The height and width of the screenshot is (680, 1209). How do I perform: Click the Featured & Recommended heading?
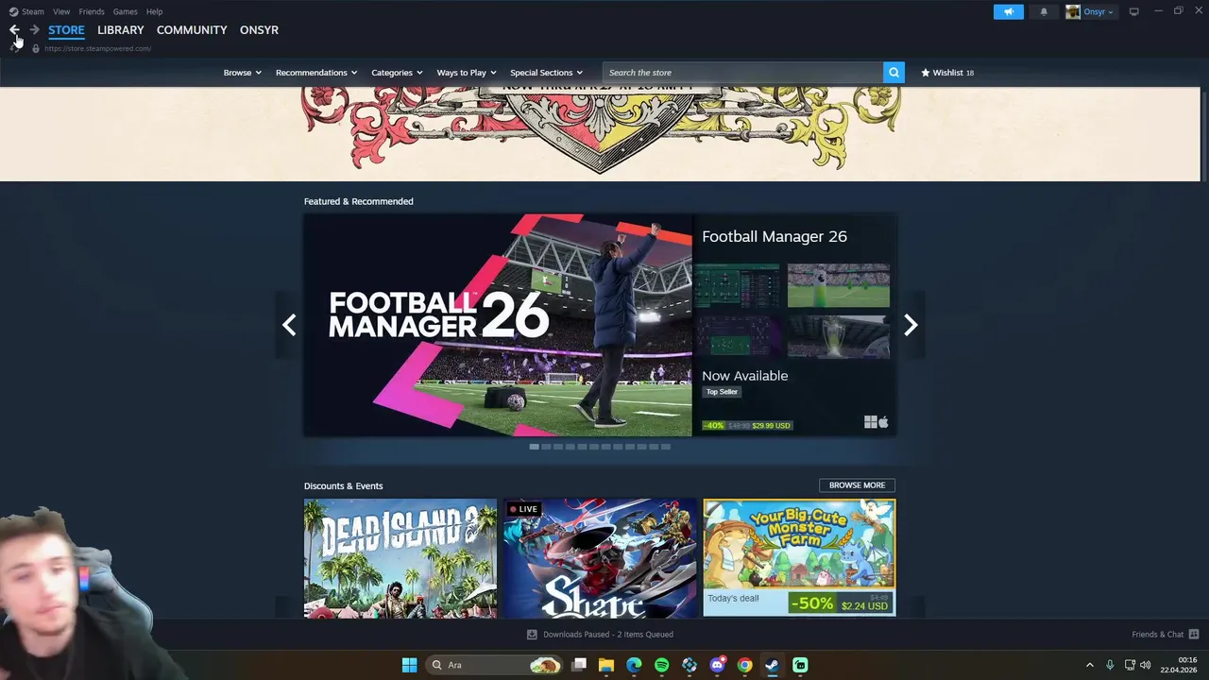pos(359,201)
